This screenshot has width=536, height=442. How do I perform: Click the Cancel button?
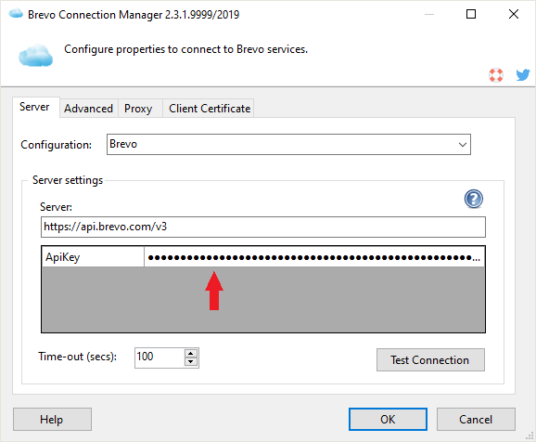coord(476,419)
